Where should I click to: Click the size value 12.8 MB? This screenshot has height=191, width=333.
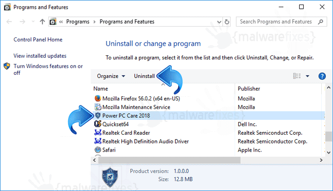(x=183, y=179)
